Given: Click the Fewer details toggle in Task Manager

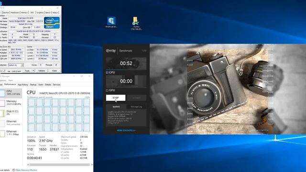Looking at the screenshot, I should click(4, 170).
